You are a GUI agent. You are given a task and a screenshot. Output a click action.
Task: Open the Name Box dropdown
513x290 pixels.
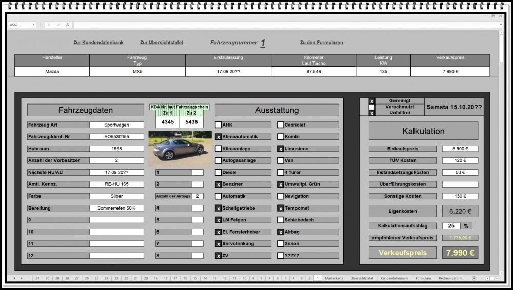coord(34,25)
